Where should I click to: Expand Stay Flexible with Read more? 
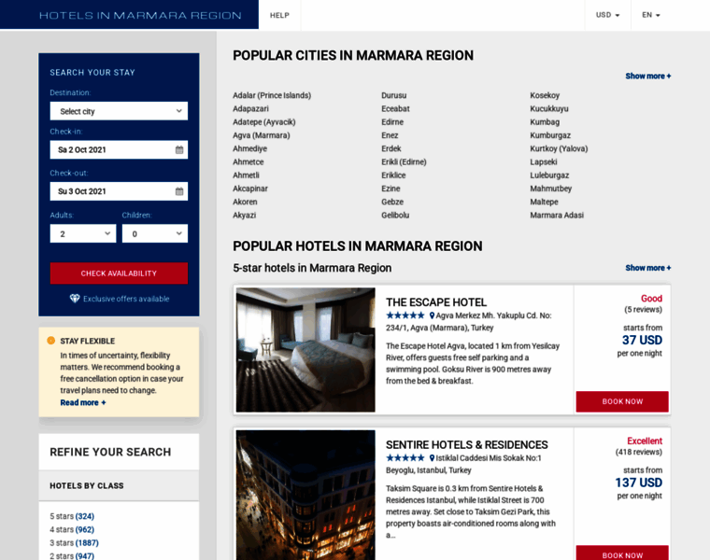point(83,402)
